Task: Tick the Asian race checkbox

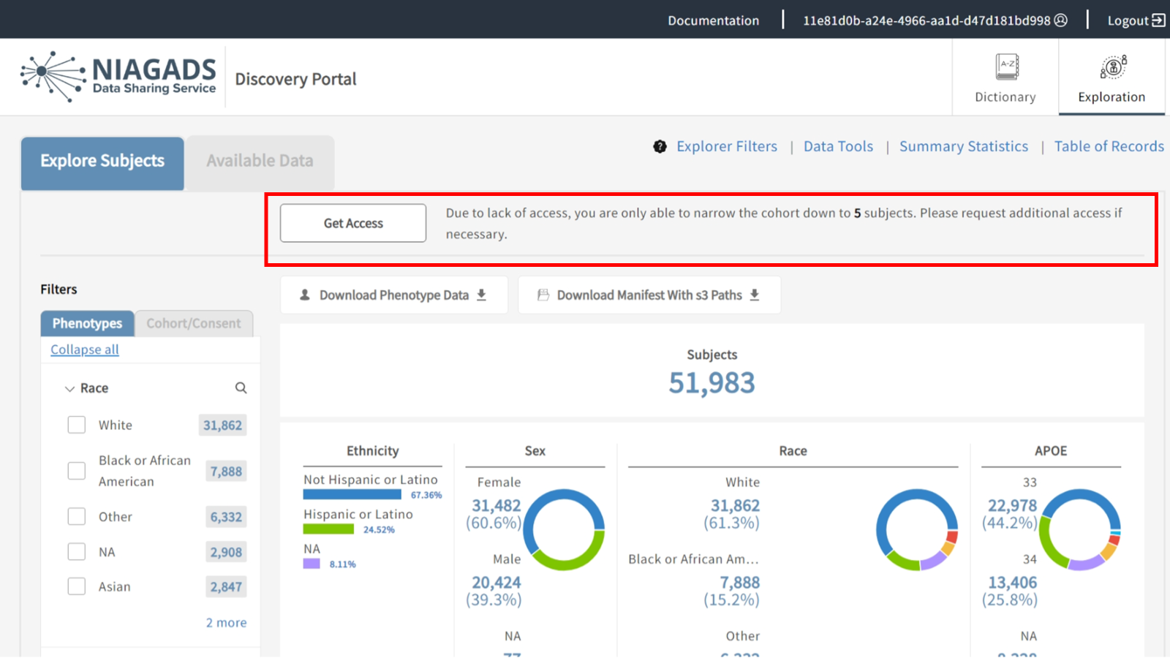Action: click(x=77, y=586)
